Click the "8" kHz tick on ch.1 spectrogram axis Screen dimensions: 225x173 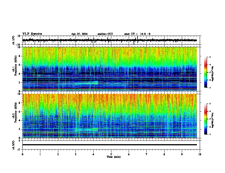[x=20, y=56]
